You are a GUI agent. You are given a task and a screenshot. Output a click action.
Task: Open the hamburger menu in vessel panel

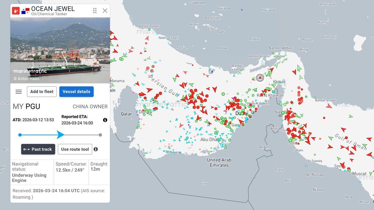(x=19, y=92)
